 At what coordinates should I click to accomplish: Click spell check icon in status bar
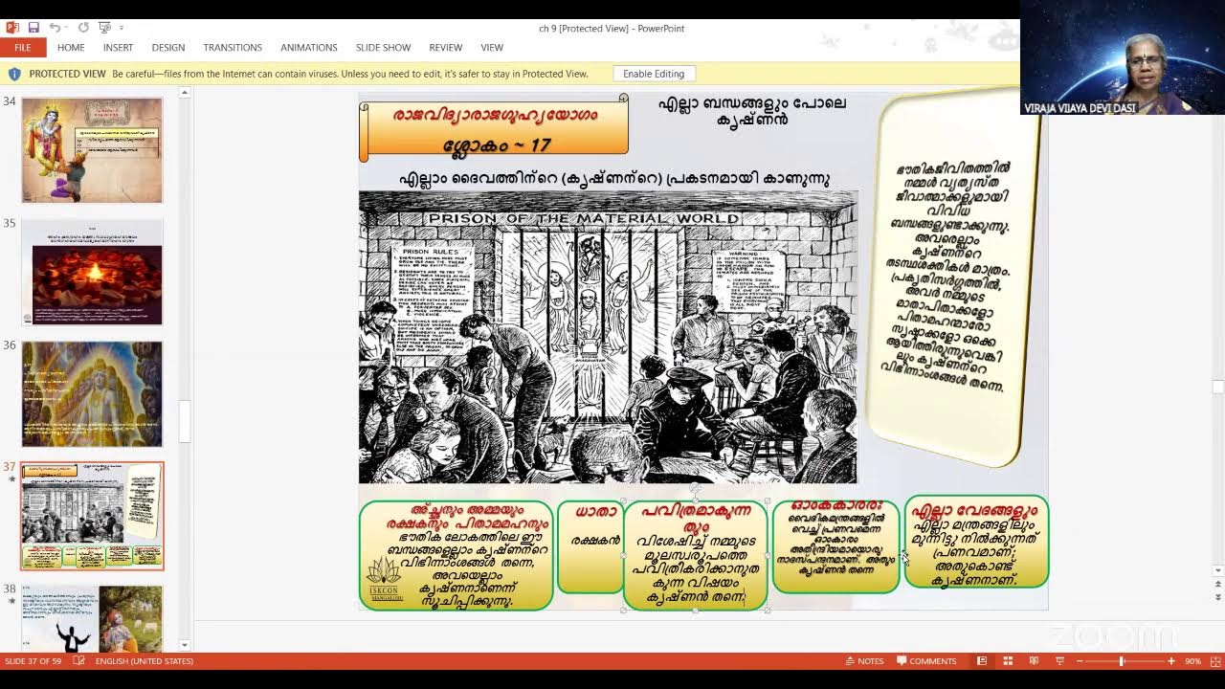(79, 661)
